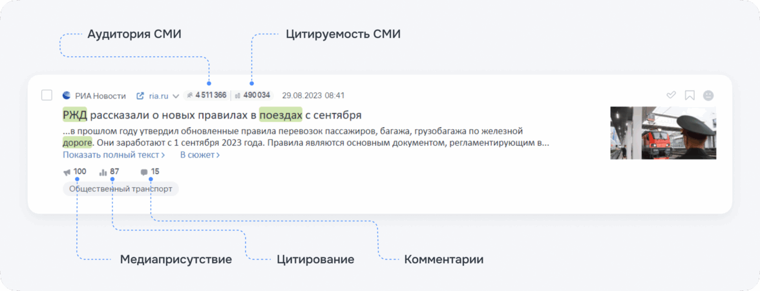Open the train station thumbnail image
Viewport: 760px width, 291px height.
pyautogui.click(x=663, y=132)
